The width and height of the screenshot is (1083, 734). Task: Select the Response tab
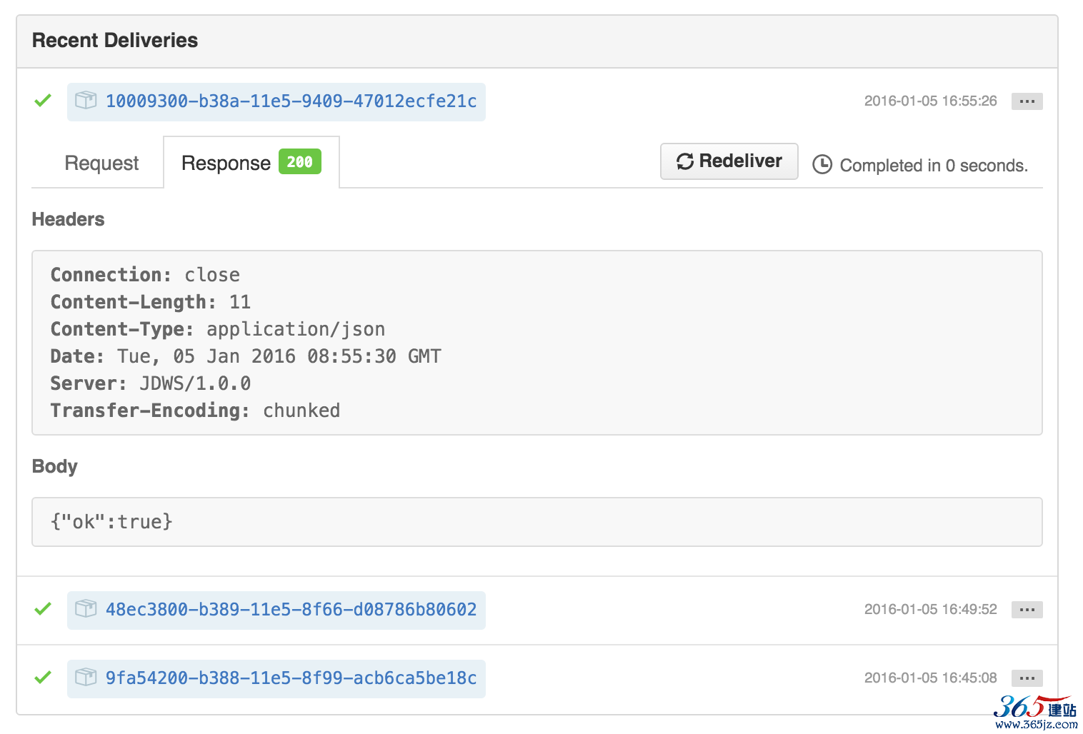tap(251, 163)
